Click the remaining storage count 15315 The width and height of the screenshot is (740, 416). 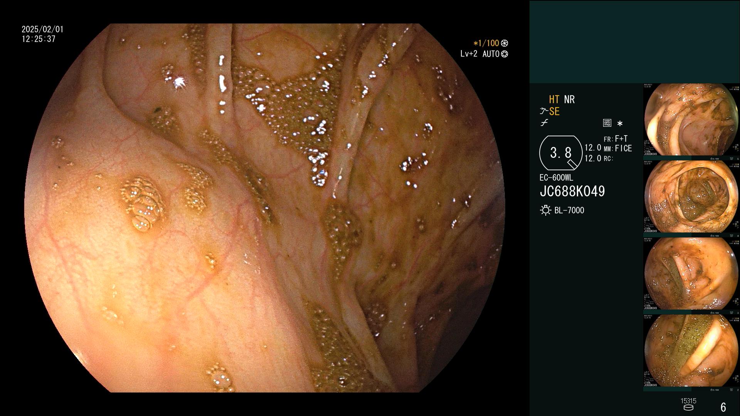688,401
